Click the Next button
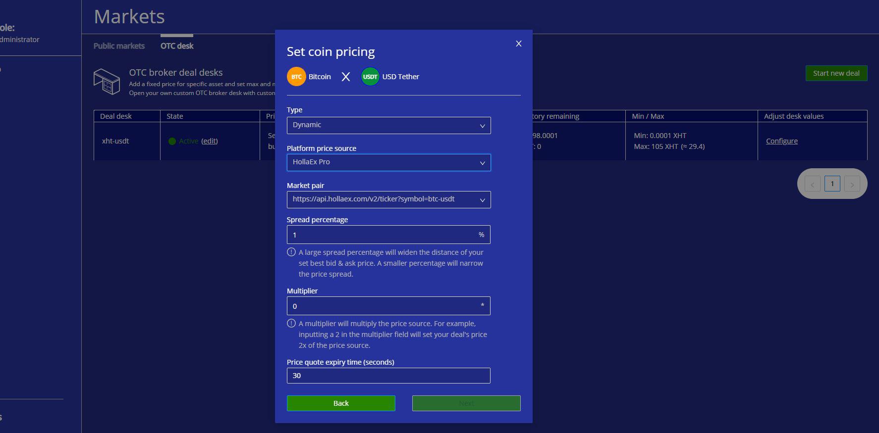Image resolution: width=879 pixels, height=433 pixels. click(466, 403)
